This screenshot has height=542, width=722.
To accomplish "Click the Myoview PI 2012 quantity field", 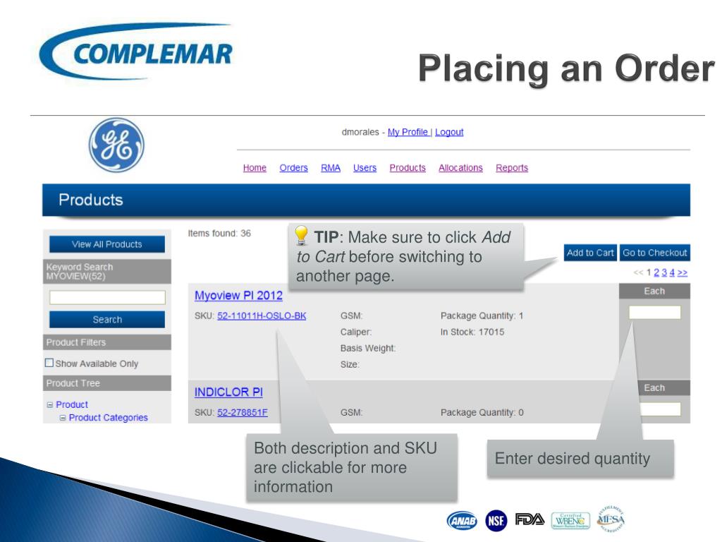I will point(655,313).
